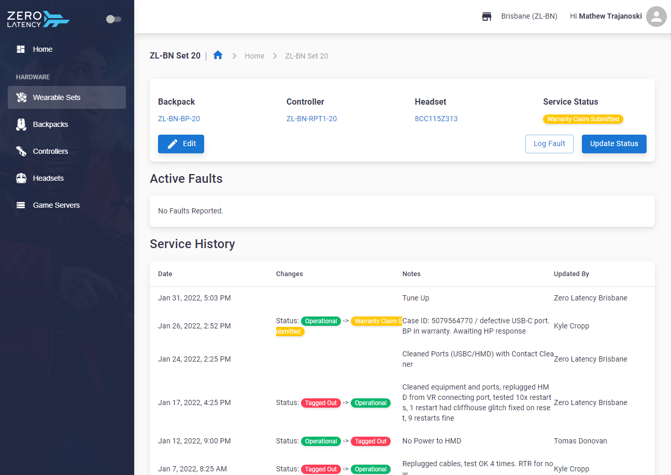
Task: Click the Date column header
Action: (x=165, y=274)
